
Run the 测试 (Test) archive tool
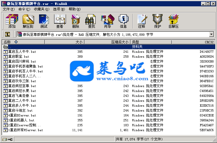click(44, 21)
